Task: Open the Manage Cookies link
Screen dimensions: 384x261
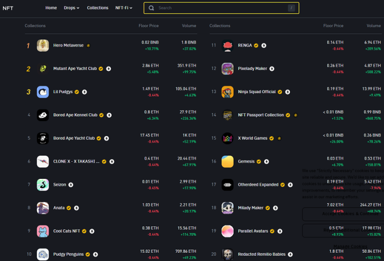Action: (x=350, y=247)
